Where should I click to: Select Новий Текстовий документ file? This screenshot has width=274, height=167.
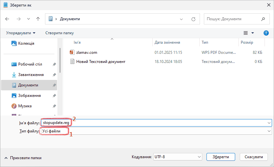[x=101, y=62]
